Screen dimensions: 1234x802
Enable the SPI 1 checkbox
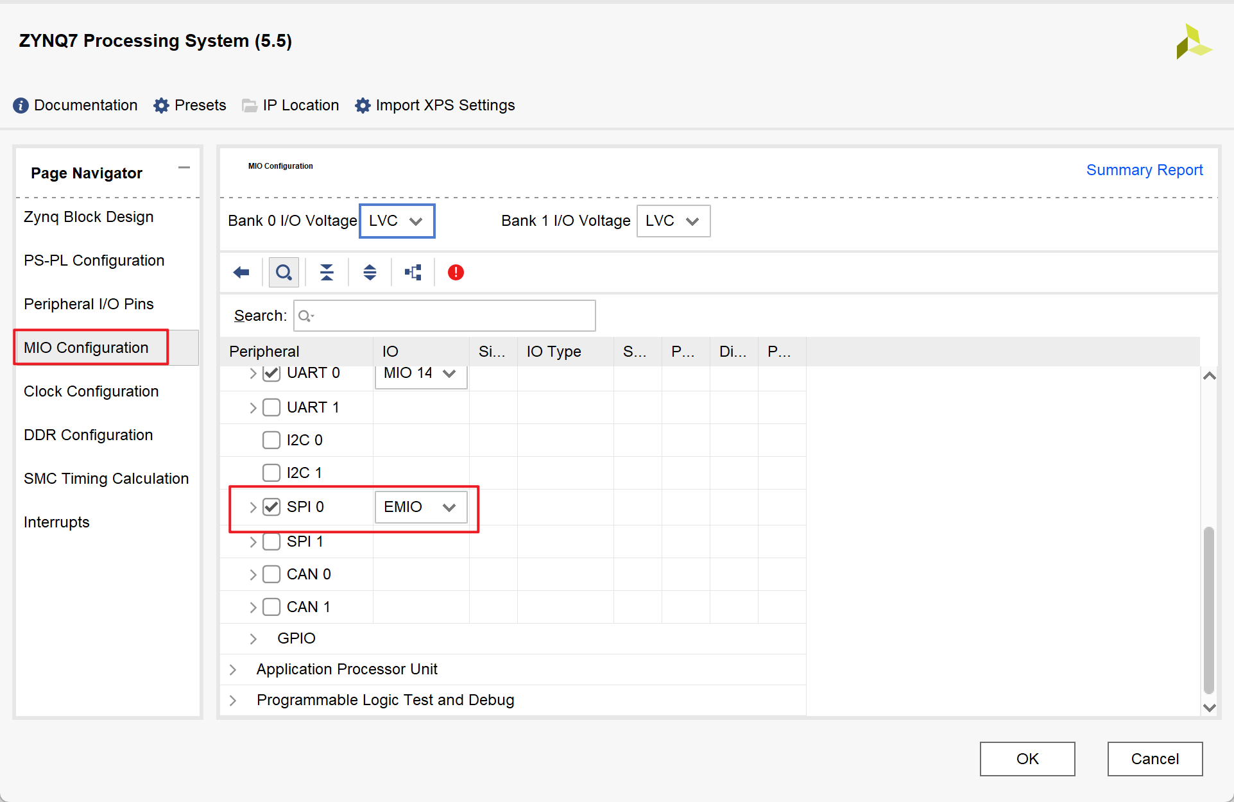tap(271, 542)
